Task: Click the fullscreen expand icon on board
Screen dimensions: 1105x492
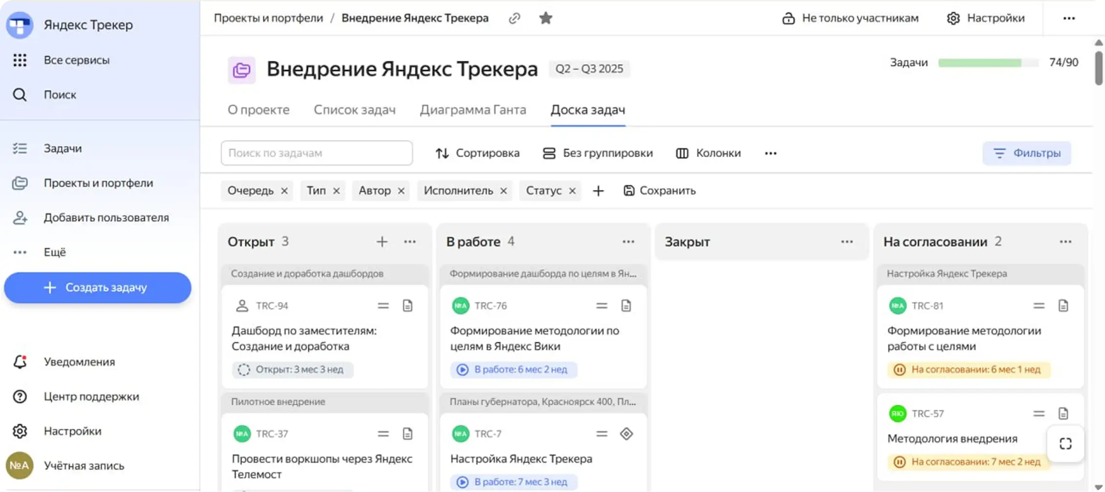Action: 1065,444
